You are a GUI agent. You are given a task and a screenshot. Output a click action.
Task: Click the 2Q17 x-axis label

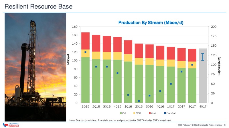(x=181, y=106)
